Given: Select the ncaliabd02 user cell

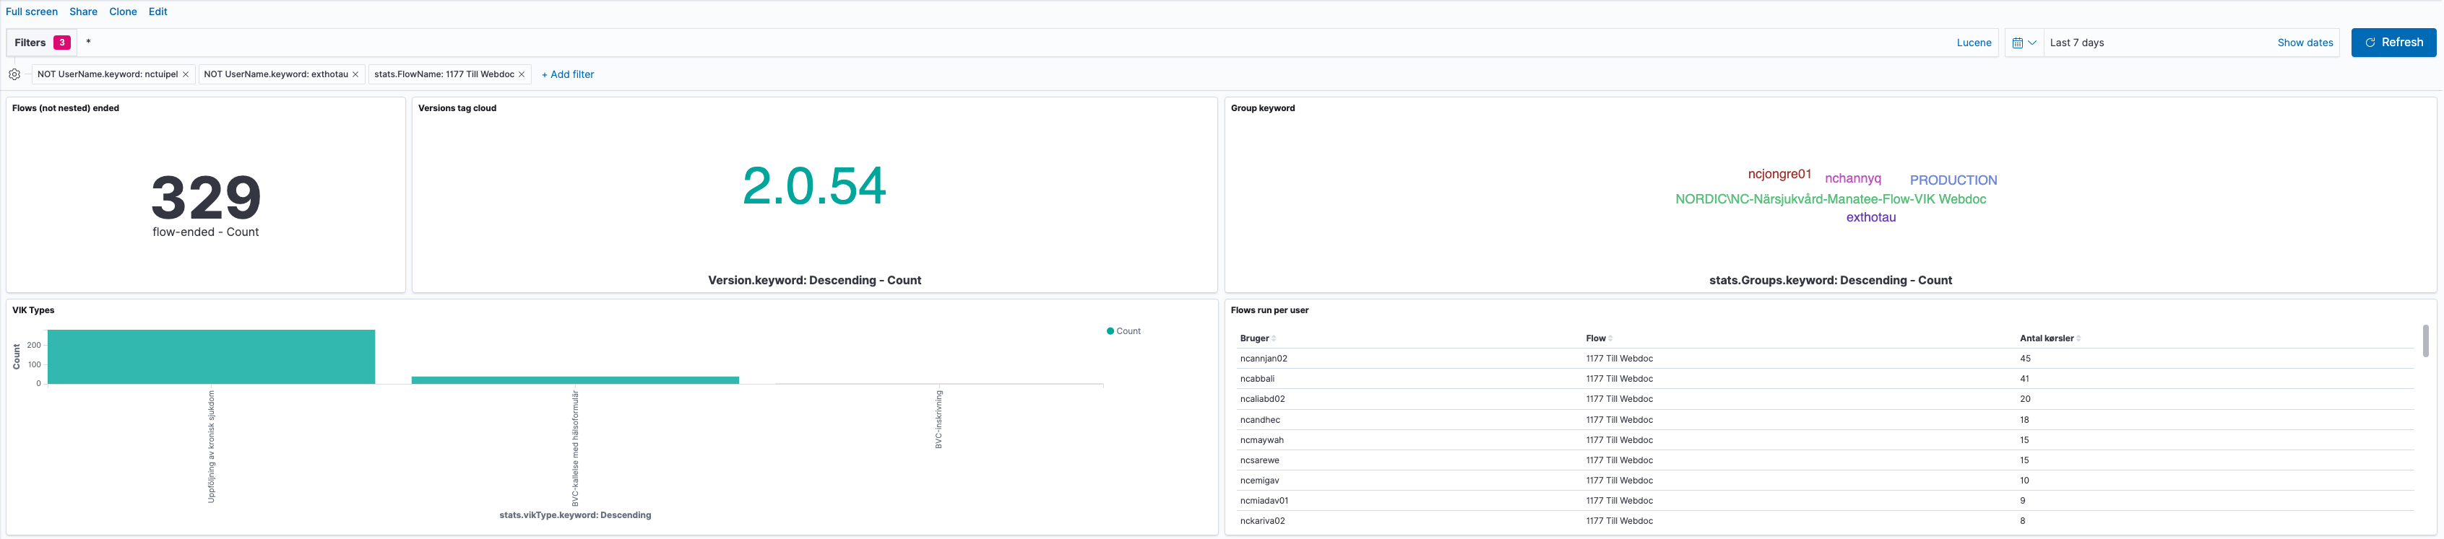Looking at the screenshot, I should click(1262, 399).
